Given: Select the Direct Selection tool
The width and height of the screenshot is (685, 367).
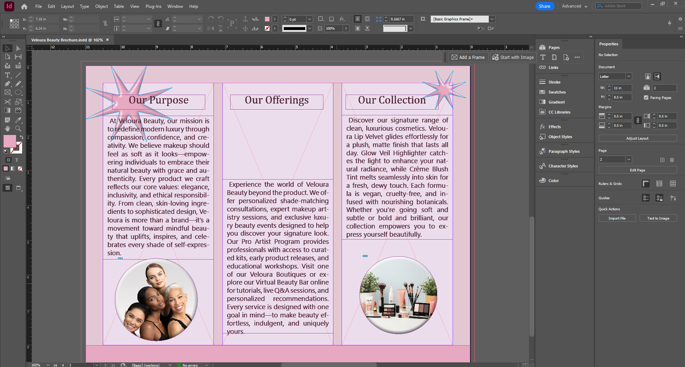Looking at the screenshot, I should tap(18, 48).
